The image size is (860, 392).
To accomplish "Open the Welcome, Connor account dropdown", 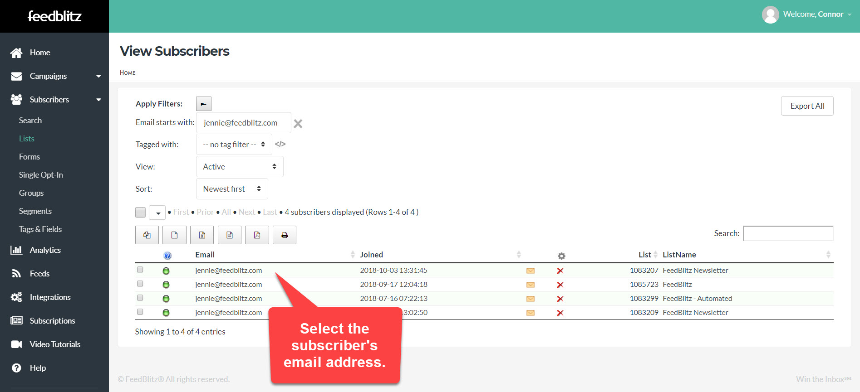I will coord(817,15).
